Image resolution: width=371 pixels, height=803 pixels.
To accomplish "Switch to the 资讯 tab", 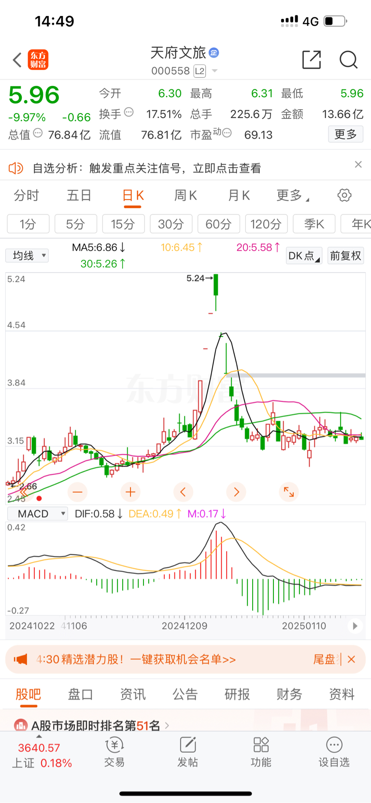I will [133, 694].
